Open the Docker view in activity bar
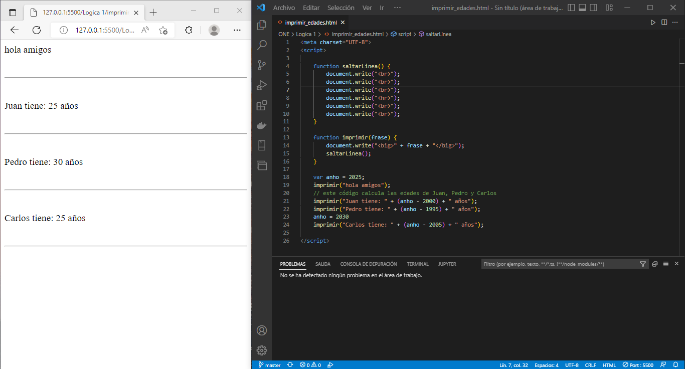 (261, 125)
